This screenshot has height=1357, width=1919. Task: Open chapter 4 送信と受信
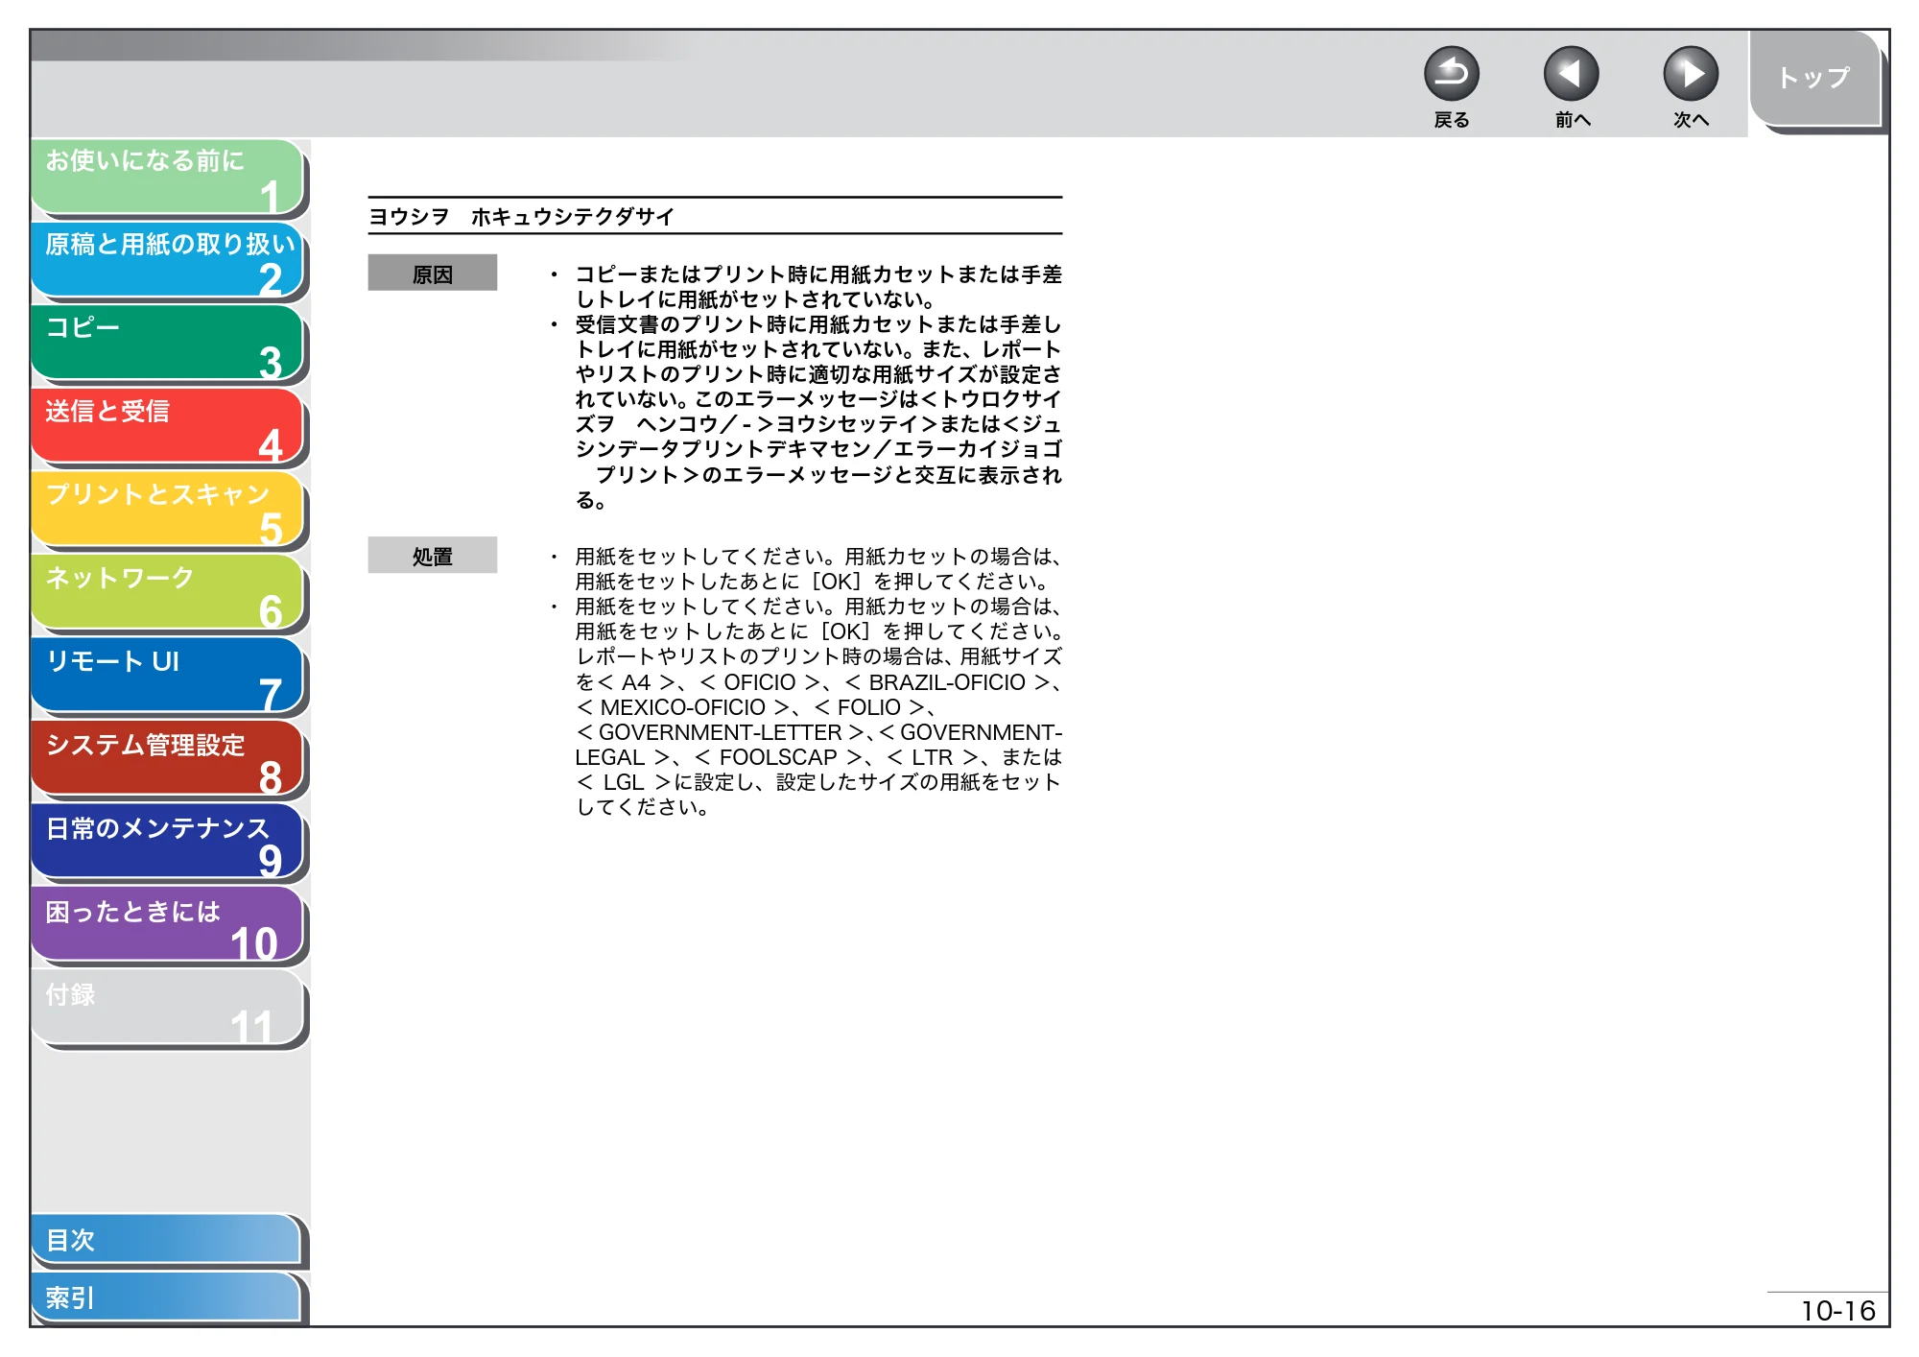coord(168,427)
